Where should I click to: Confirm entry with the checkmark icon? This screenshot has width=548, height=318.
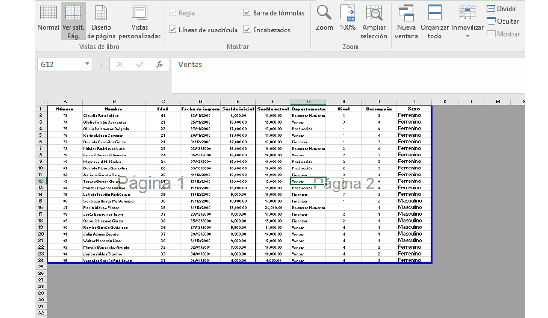coord(140,64)
